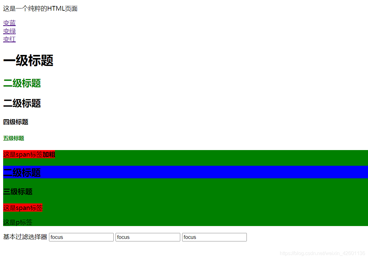
Task: Click the middle focus text box
Action: [x=148, y=237]
